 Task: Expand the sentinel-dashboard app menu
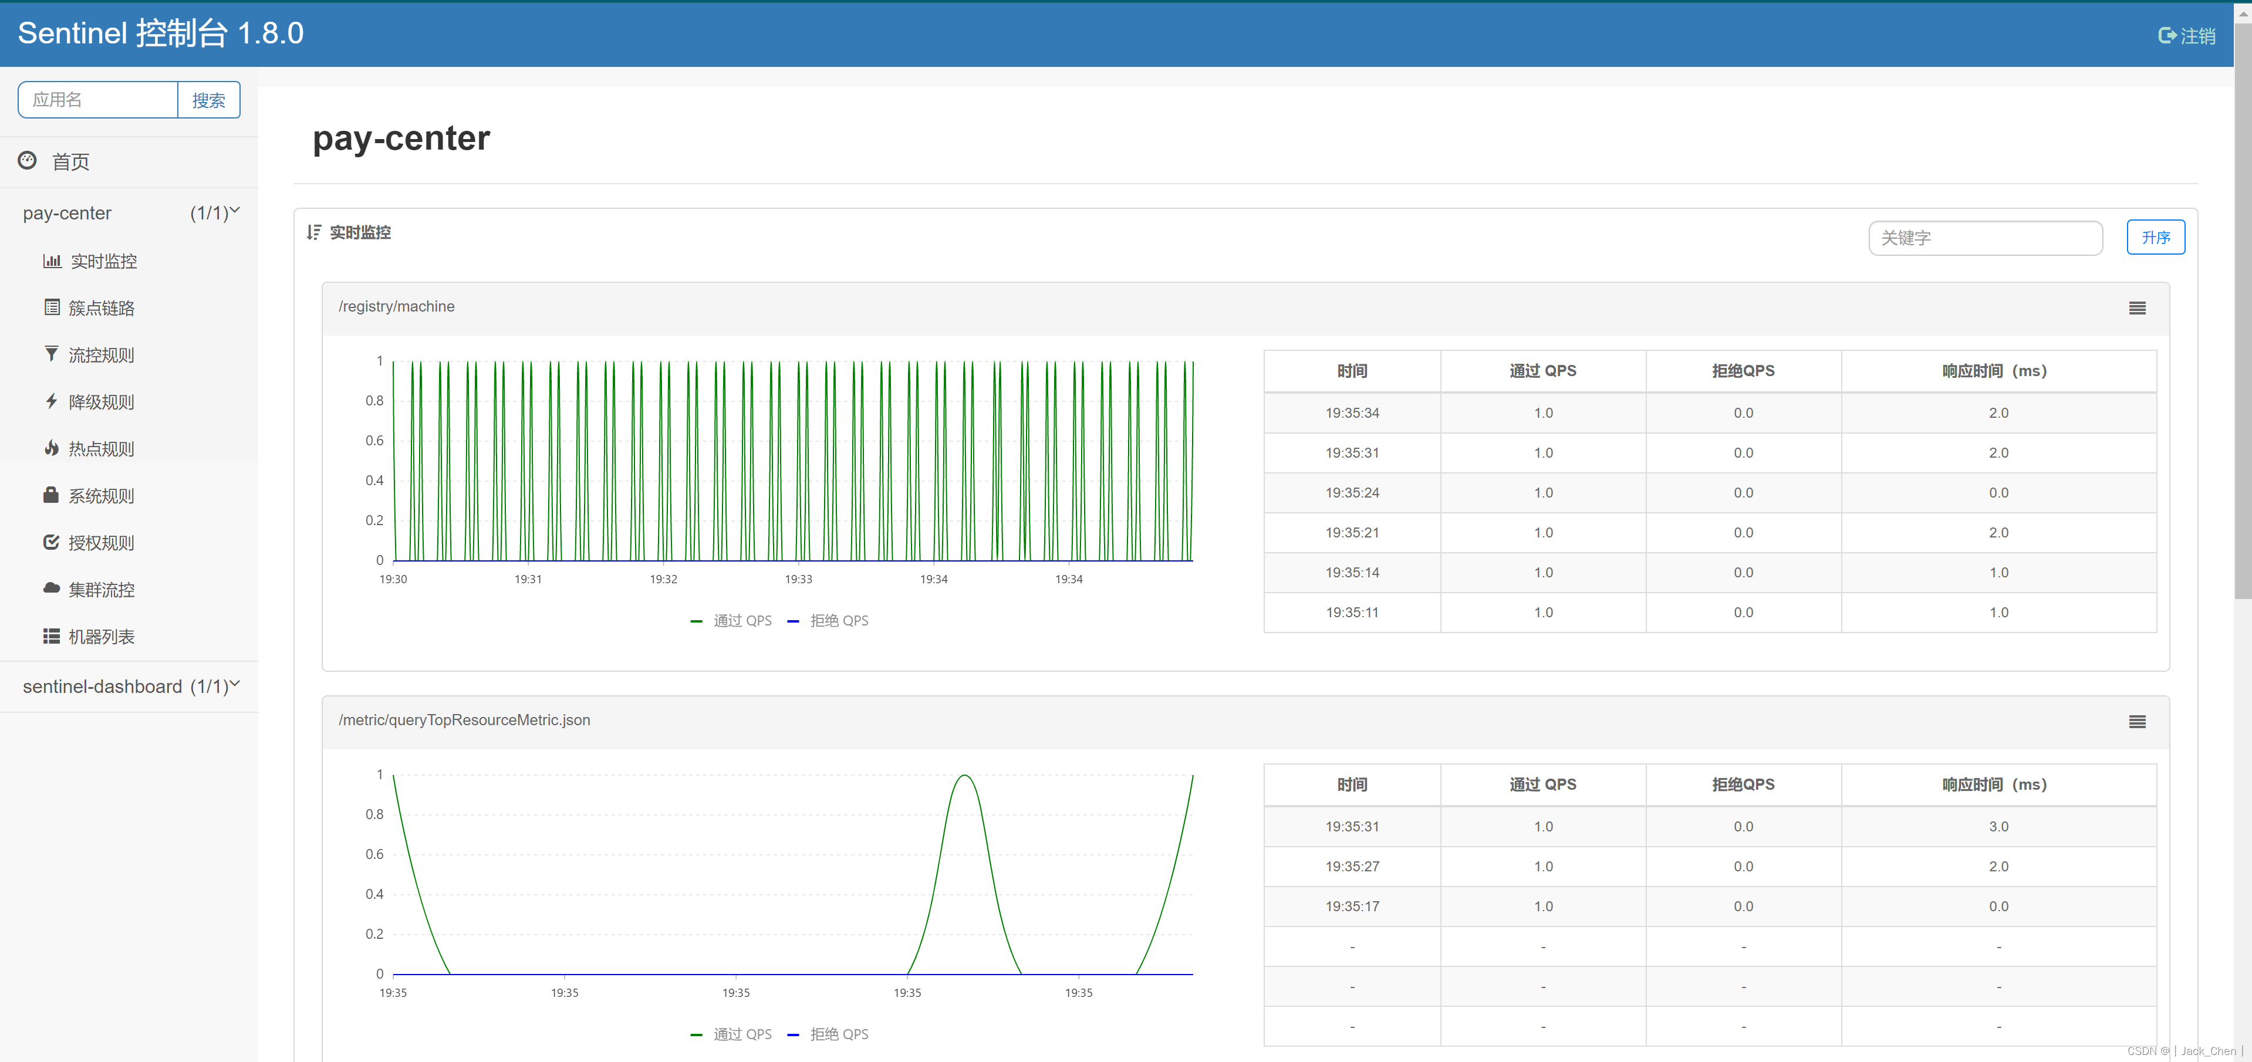tap(131, 686)
